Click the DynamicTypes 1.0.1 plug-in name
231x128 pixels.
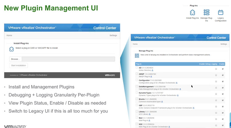click(151, 93)
